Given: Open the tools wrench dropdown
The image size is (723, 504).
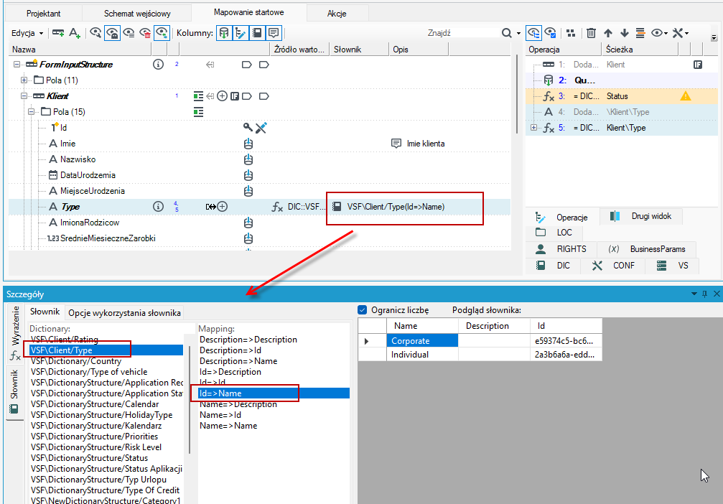Looking at the screenshot, I should tap(681, 33).
